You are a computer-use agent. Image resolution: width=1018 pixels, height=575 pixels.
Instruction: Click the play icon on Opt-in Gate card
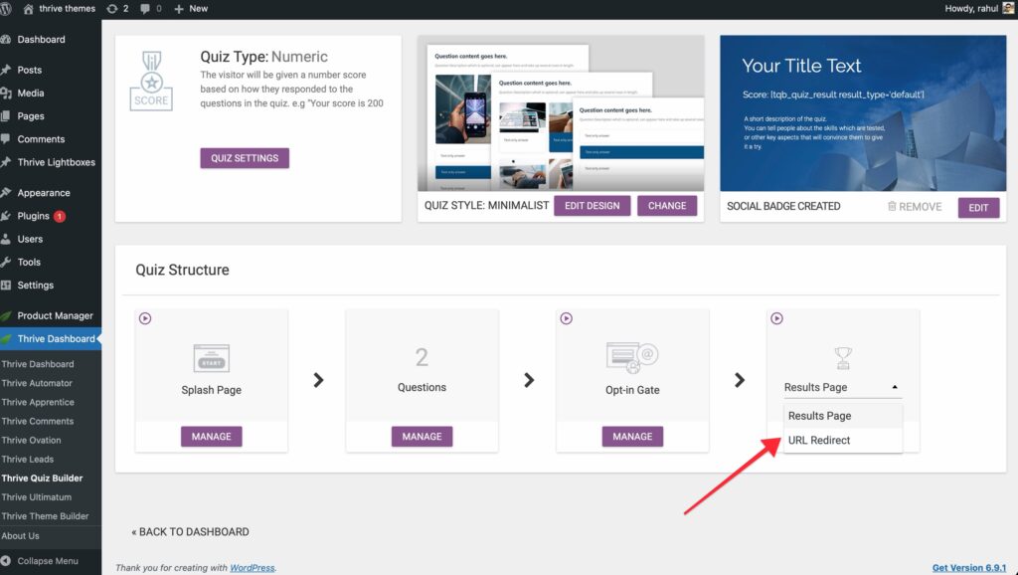point(567,319)
